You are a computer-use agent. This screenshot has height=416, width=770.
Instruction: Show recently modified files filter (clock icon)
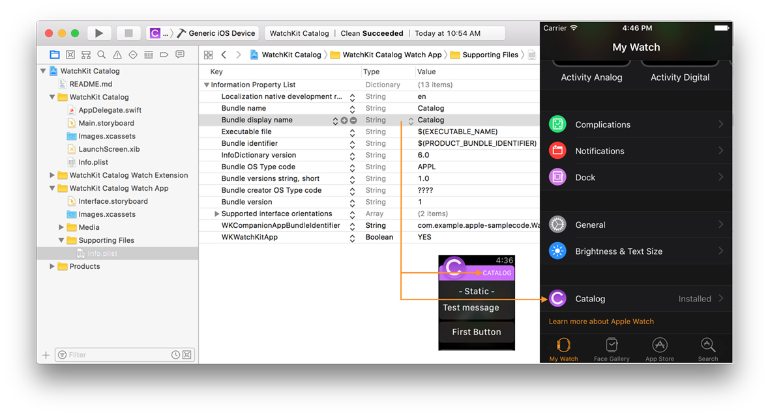click(x=175, y=355)
